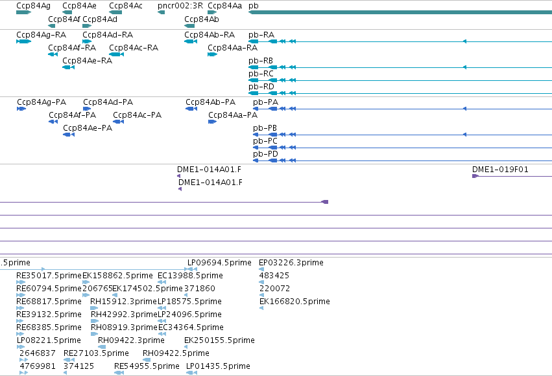The width and height of the screenshot is (552, 376).
Task: Click the Ccp84Ac-PA protein label
Action: point(138,115)
